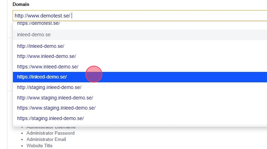Click the inleed-demo.se group header
The image size is (267, 149).
point(34,35)
